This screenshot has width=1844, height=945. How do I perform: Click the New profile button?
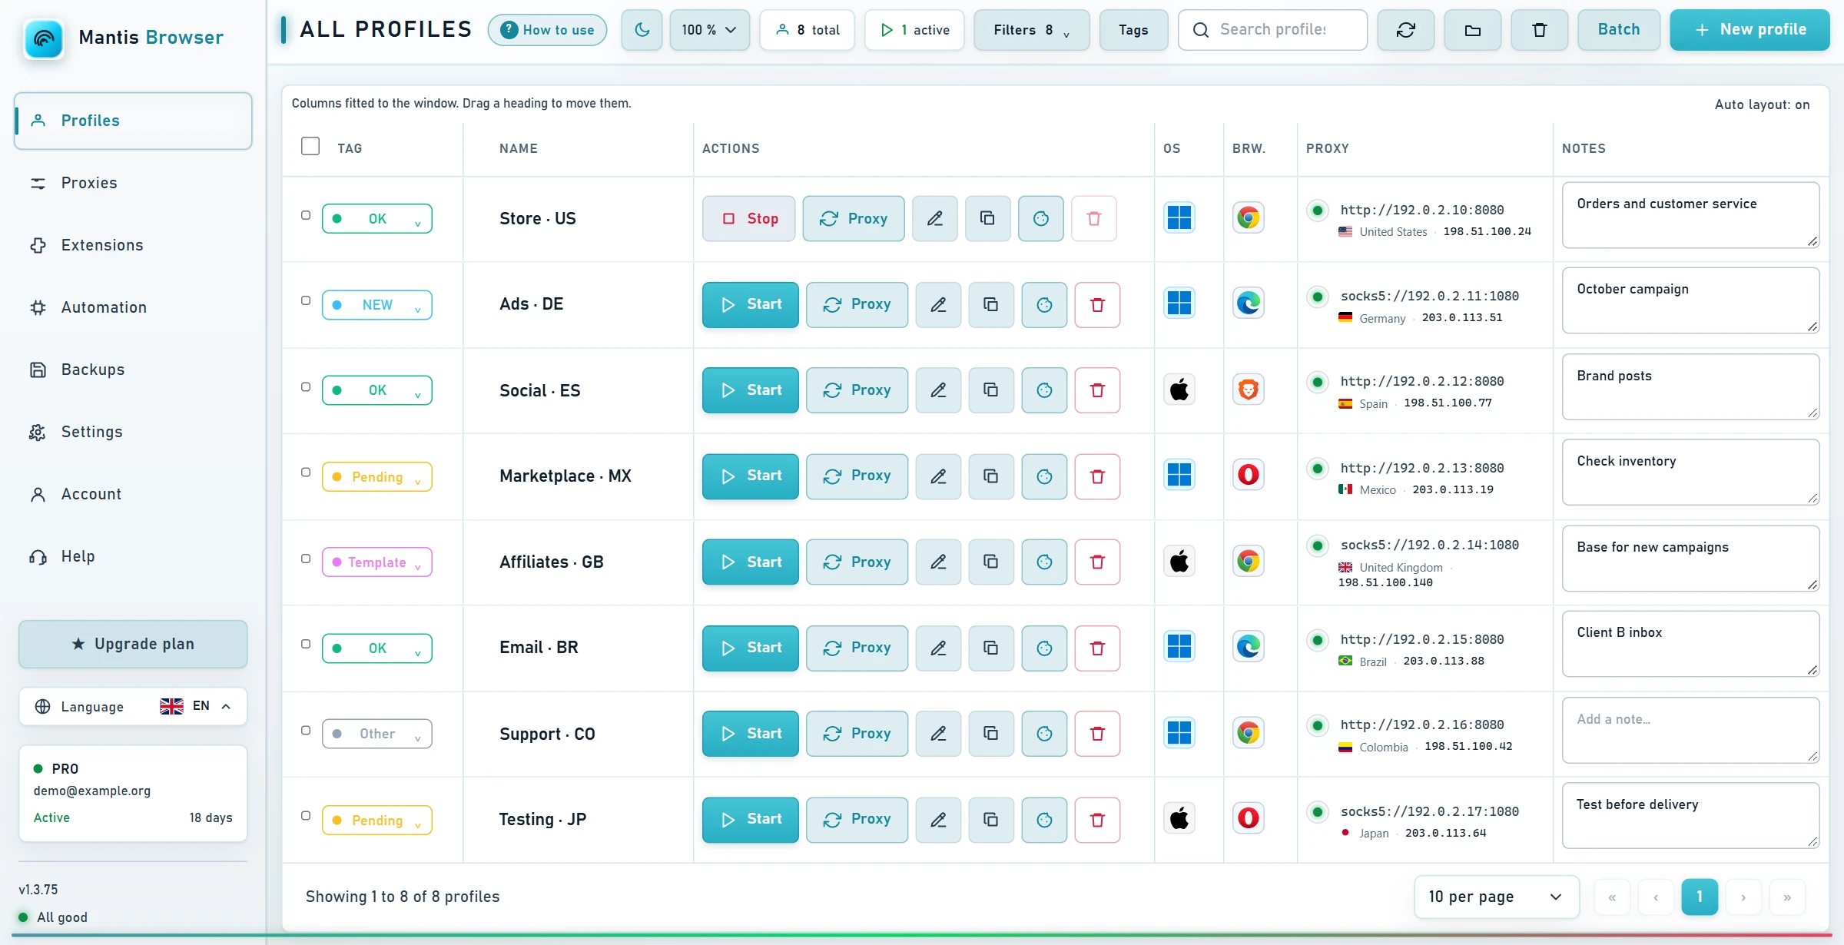1749,30
